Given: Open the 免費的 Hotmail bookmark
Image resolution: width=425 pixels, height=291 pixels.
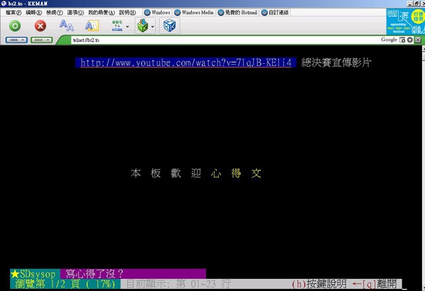Looking at the screenshot, I should point(238,13).
